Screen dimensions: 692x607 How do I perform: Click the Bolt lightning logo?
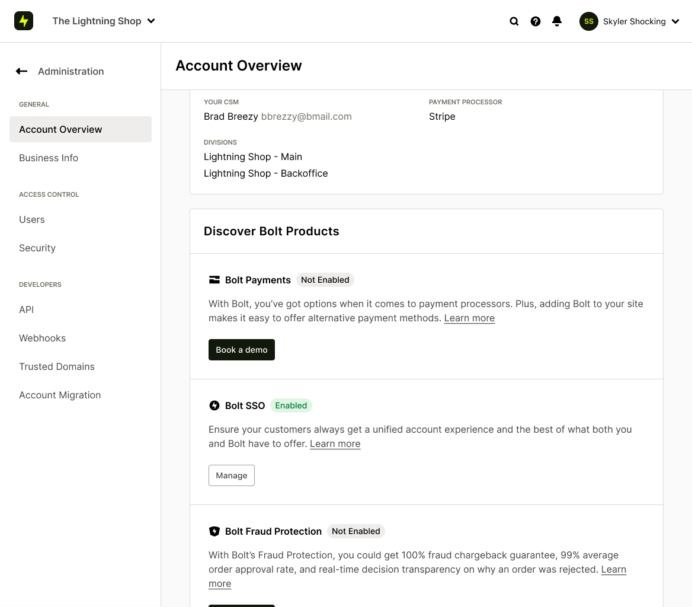24,21
